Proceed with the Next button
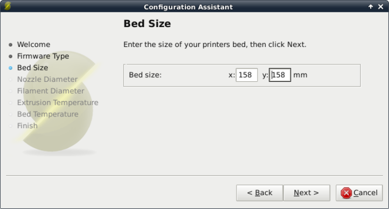The height and width of the screenshot is (209, 389). coord(306,193)
